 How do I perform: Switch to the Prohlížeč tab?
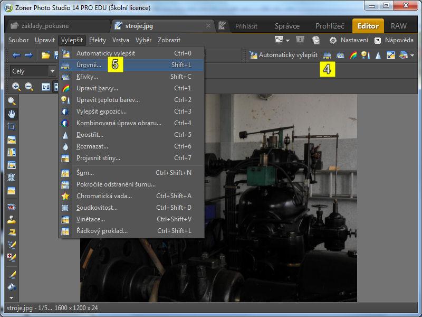point(330,26)
